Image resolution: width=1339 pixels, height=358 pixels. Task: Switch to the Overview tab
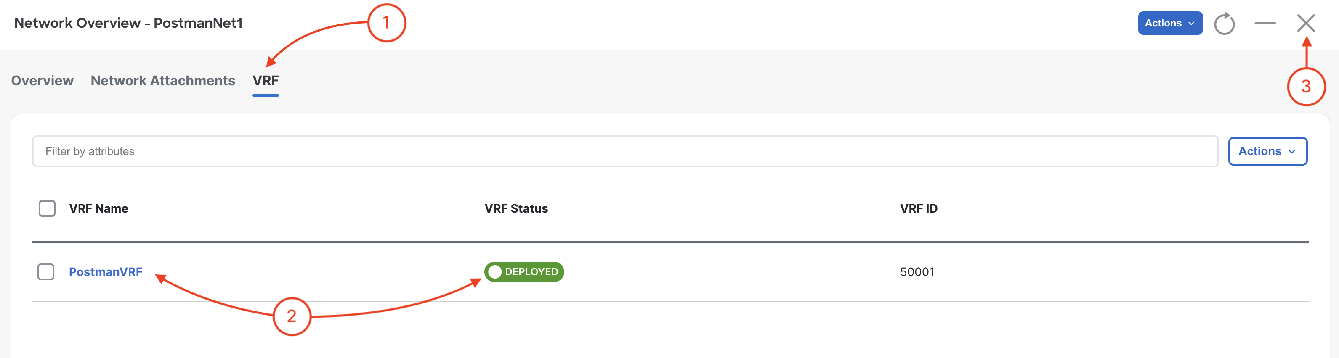click(x=42, y=81)
